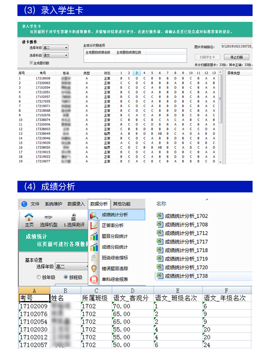Click Excel icon of 成绩统计分析_1719
270x364 pixels.
coord(160,259)
